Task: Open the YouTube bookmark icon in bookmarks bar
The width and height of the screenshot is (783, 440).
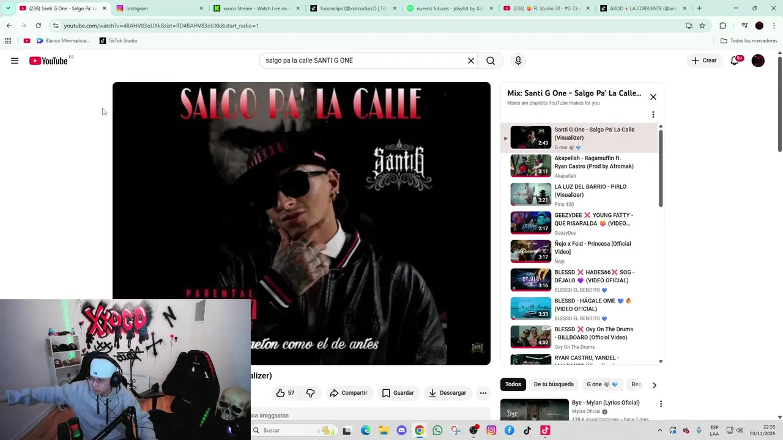Action: point(27,41)
